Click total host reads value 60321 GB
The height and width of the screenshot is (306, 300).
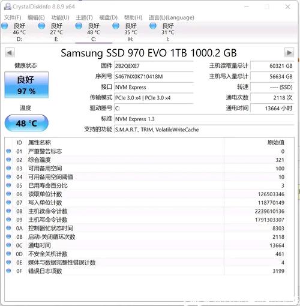tap(272, 66)
